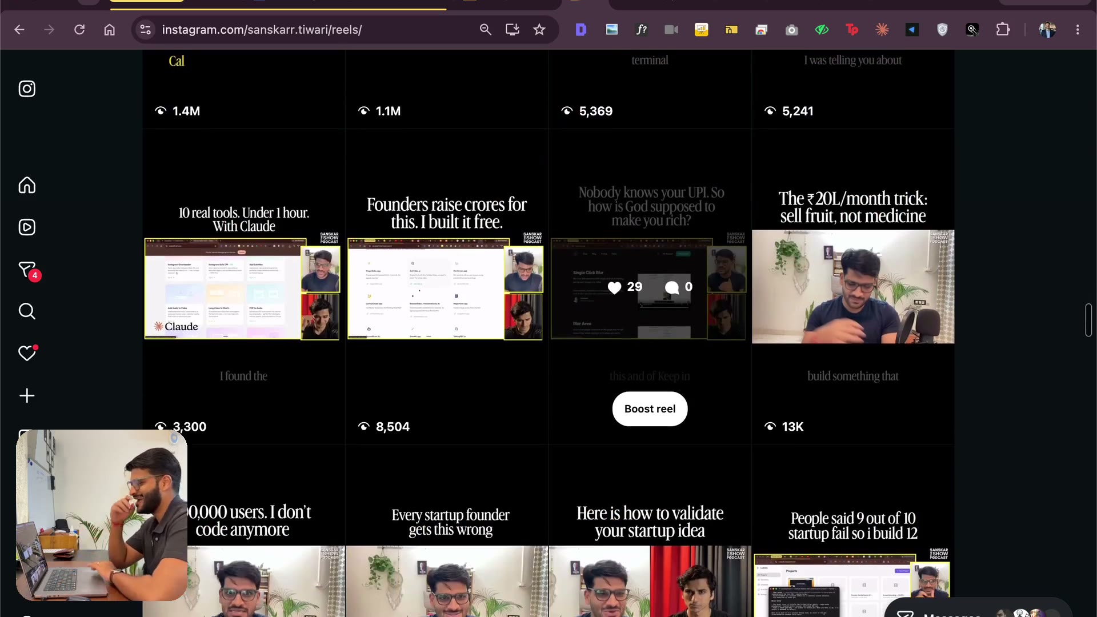The width and height of the screenshot is (1097, 617).
Task: Click the '5,369' view count
Action: pyautogui.click(x=596, y=111)
